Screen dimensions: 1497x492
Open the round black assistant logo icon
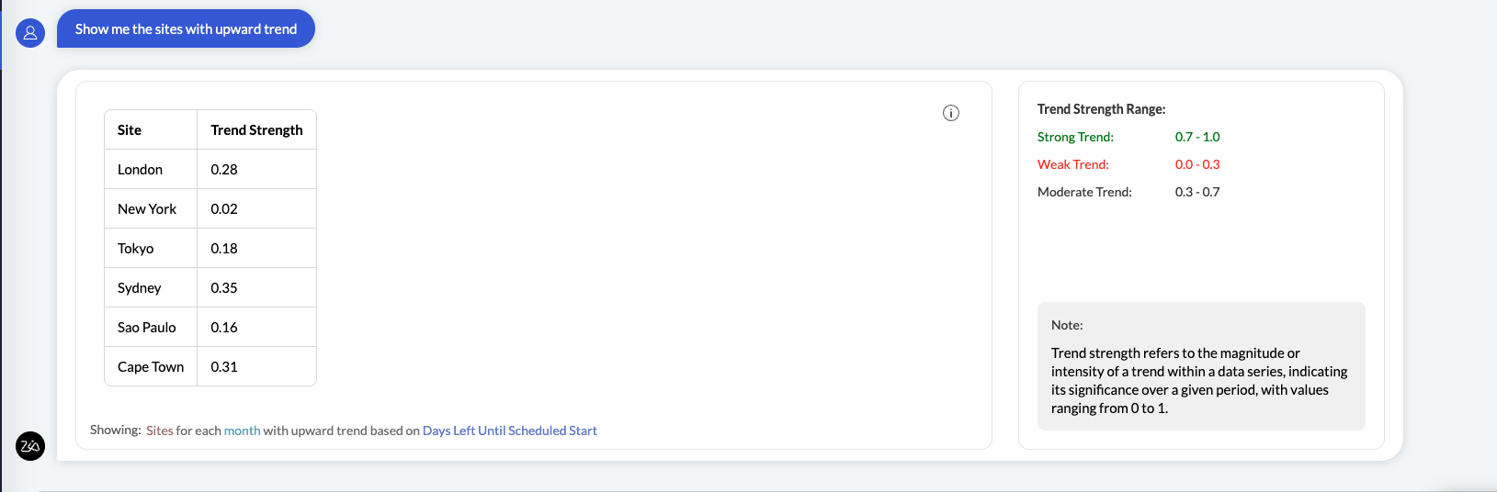coord(30,446)
